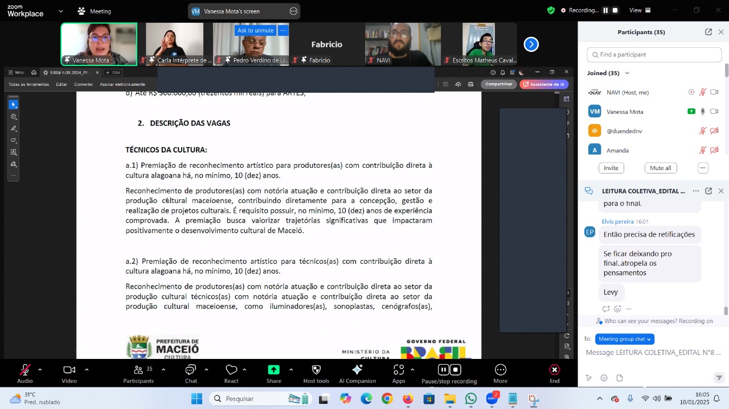Open the Meeting group chat recipient dropdown
Screen dimensions: 729x409
(624, 339)
